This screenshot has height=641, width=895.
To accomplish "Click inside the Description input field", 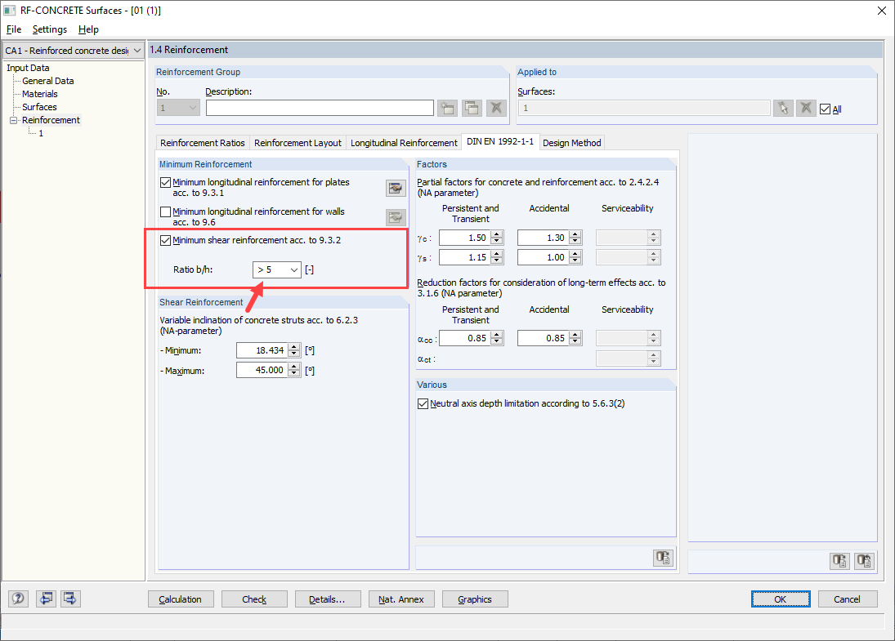I will coord(319,107).
